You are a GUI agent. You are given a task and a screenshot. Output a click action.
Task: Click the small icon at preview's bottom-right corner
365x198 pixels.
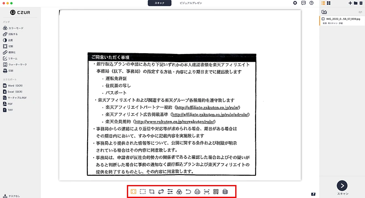pos(313,194)
